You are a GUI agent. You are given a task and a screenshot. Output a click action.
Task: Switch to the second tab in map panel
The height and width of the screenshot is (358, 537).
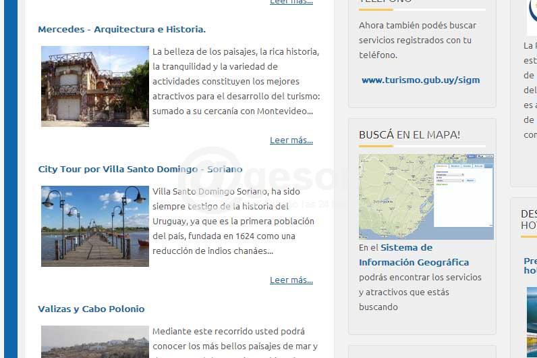point(455,165)
